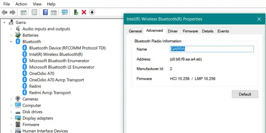Select the Intel(R) Wireless Bluetooth(R) label
This screenshot has width=266, height=133.
tap(56, 55)
